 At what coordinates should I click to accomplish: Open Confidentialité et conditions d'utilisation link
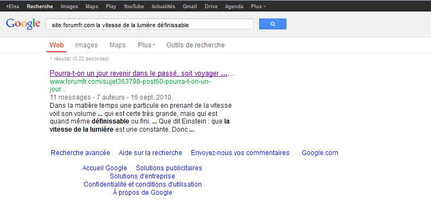[x=142, y=184]
